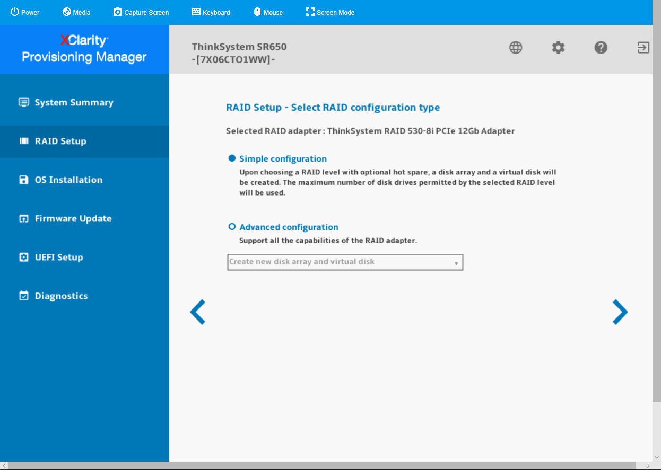Click the UEFI Setup chip icon

pyautogui.click(x=24, y=257)
